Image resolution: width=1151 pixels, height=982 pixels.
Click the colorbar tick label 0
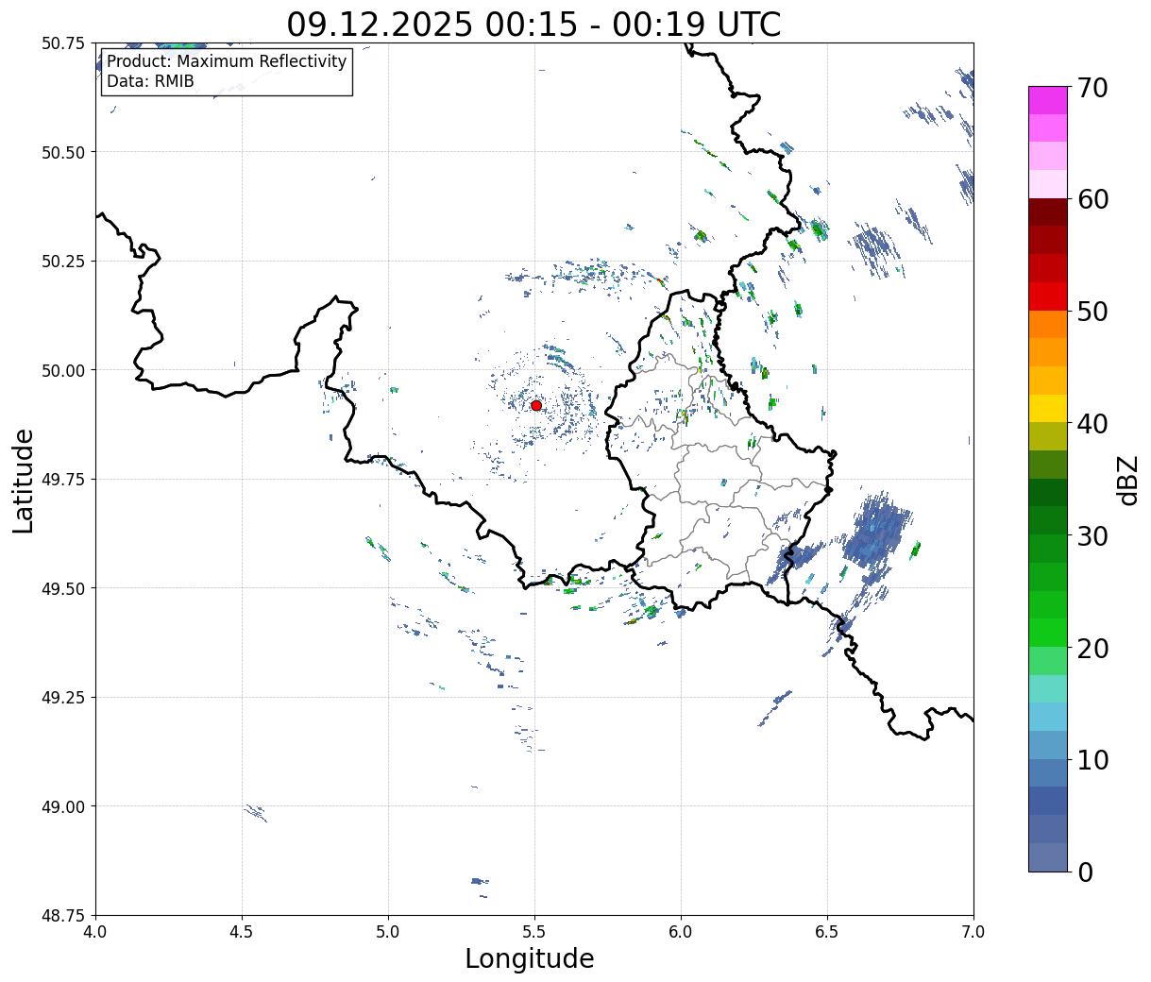point(1085,872)
